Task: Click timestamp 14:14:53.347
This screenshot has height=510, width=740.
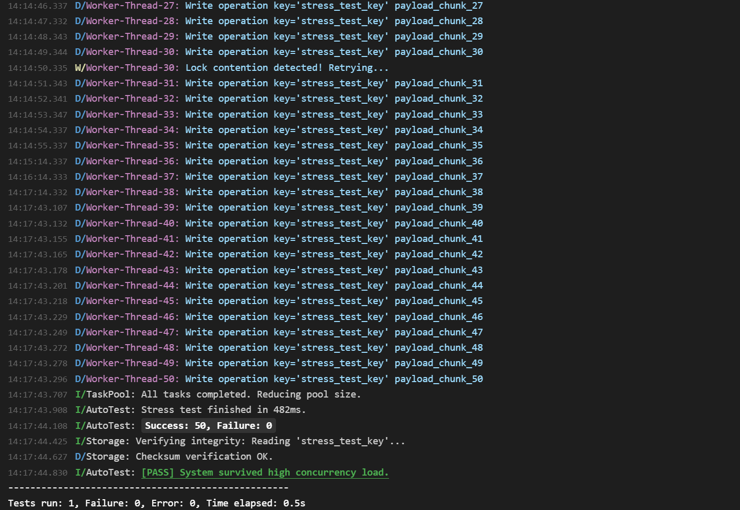Action: [38, 115]
